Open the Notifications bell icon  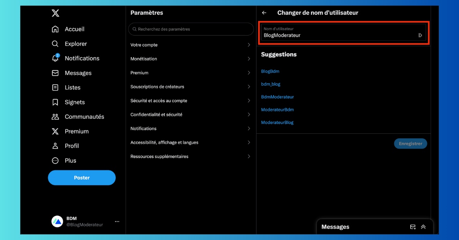coord(55,58)
